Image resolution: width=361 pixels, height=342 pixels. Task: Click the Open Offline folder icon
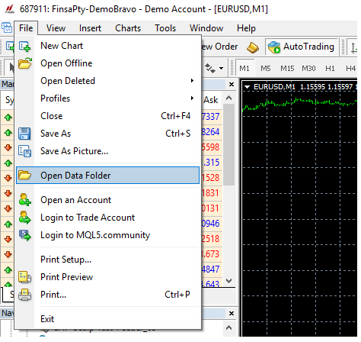coord(25,63)
